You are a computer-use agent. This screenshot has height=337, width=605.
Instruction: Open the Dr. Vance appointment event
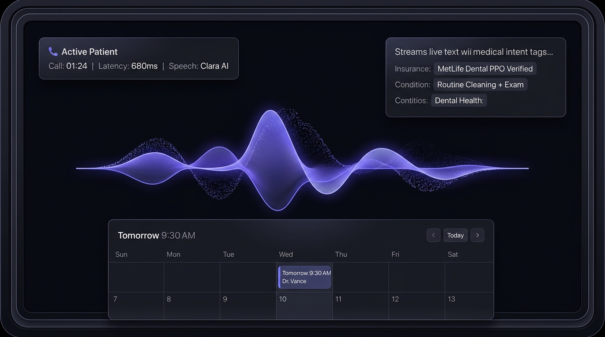click(304, 277)
